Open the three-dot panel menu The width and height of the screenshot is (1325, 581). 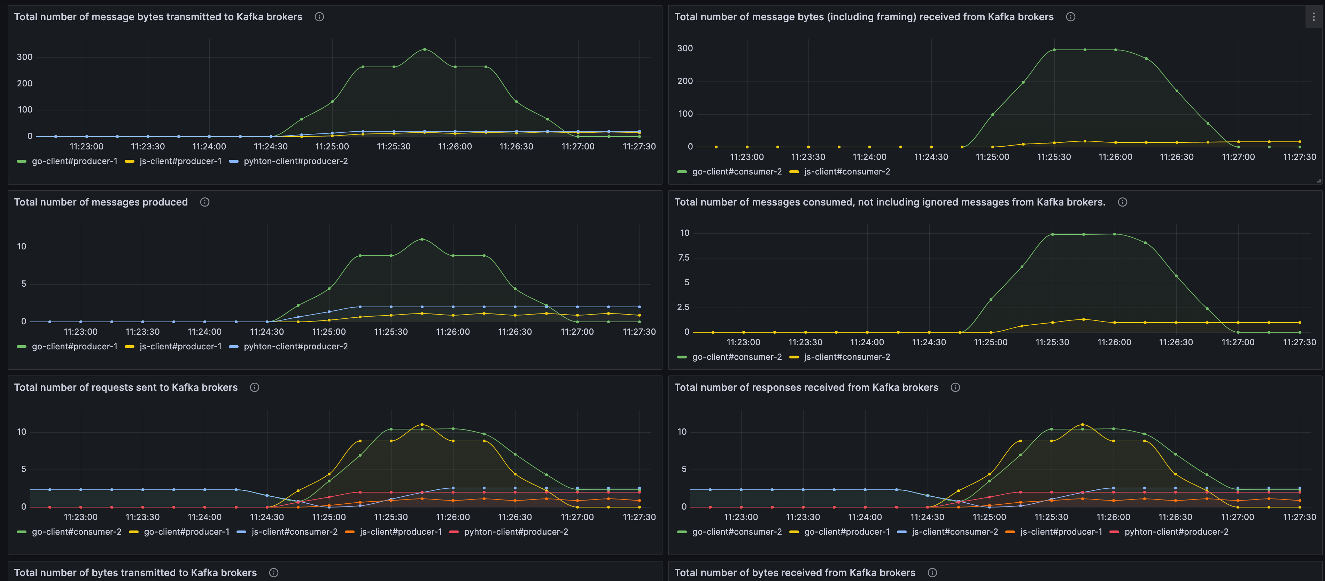click(x=1313, y=17)
